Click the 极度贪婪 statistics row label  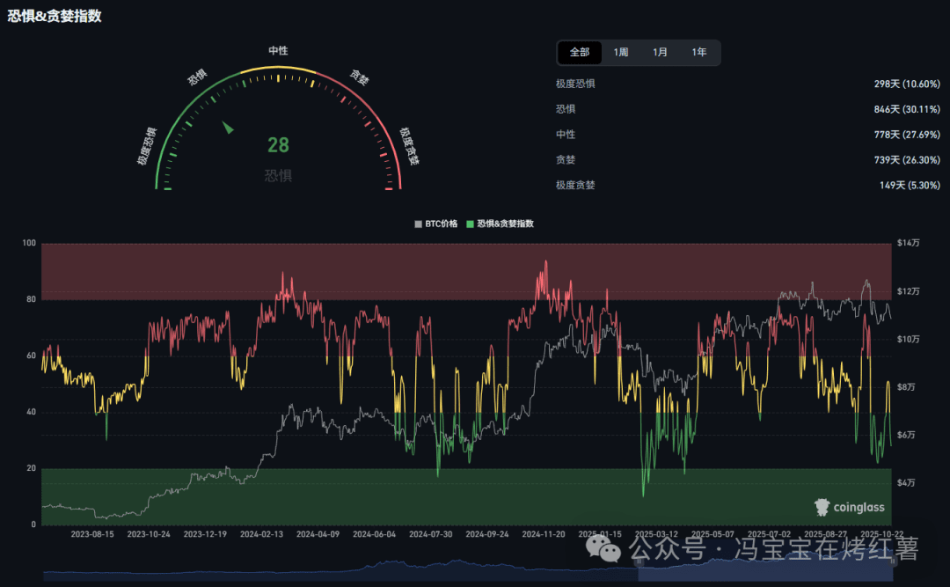tap(575, 186)
